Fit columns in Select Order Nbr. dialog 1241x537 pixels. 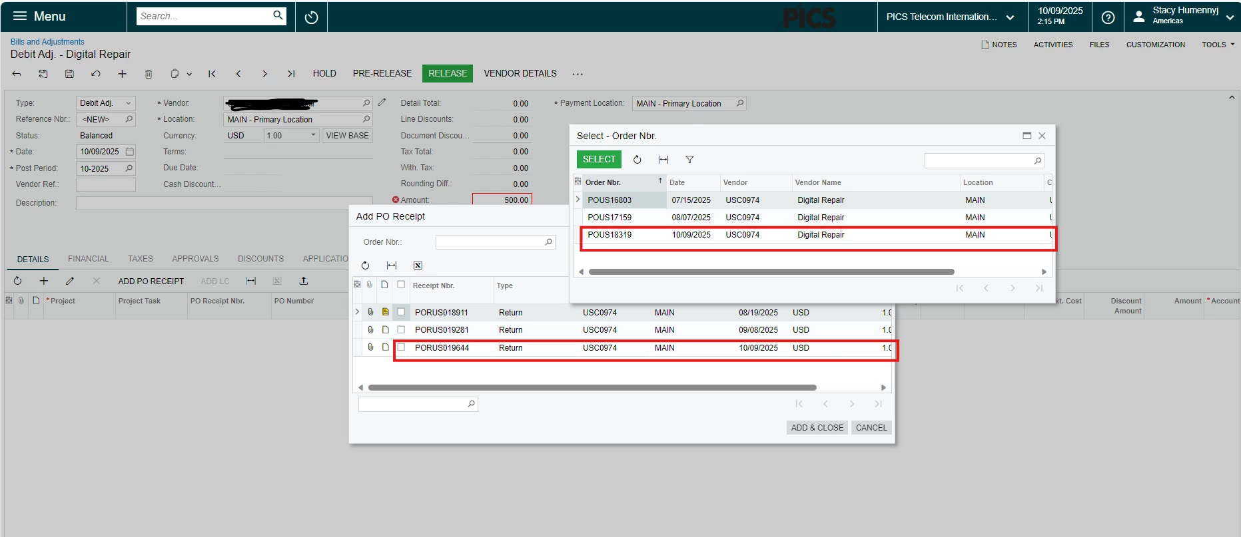[663, 160]
